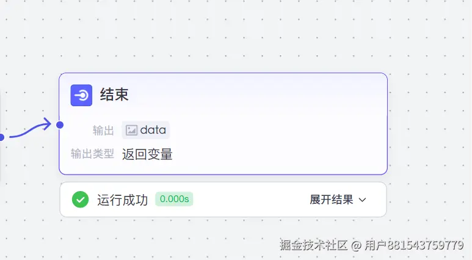Click the connector dot at left edge
The image size is (472, 260).
2,137
